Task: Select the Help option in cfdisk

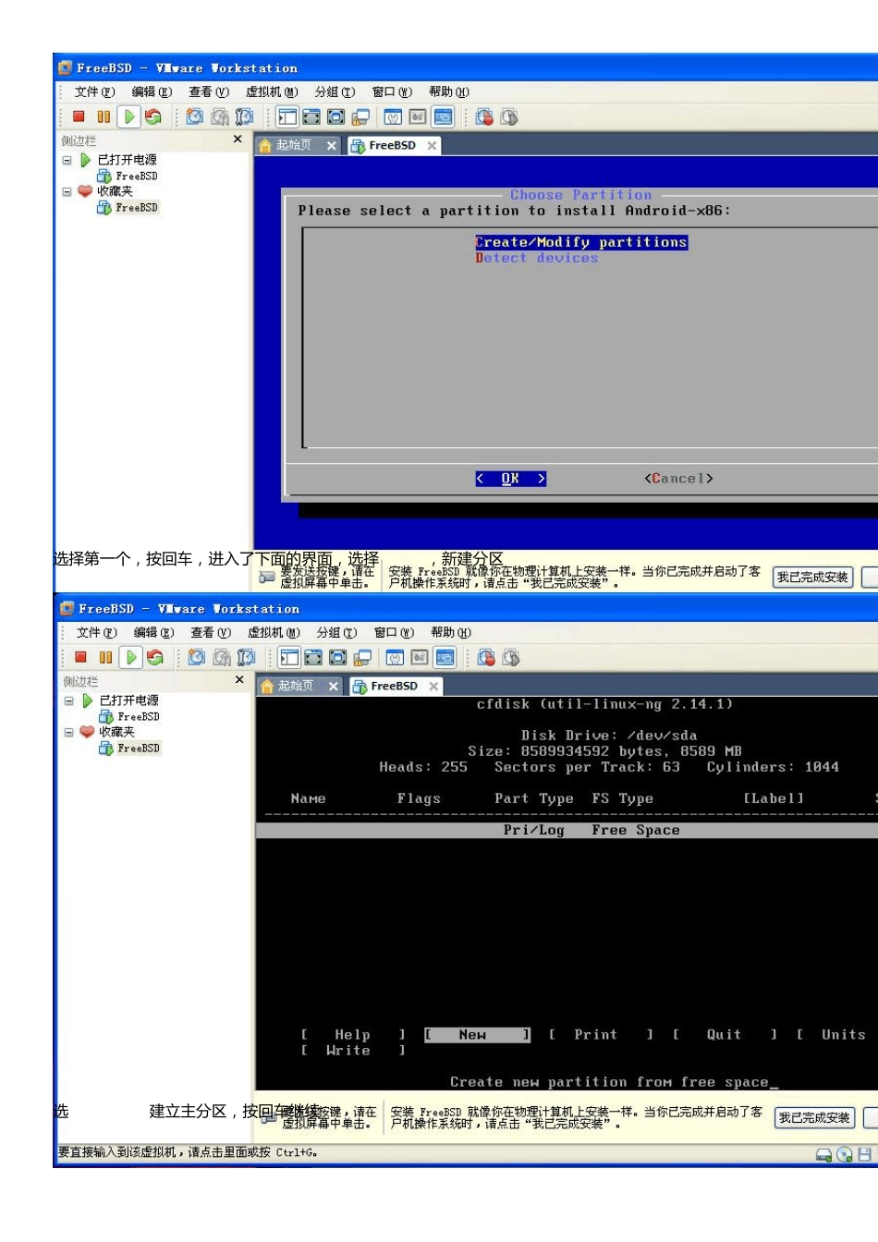Action: [353, 1035]
